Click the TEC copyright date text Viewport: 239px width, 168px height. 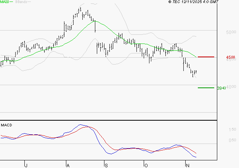click(x=193, y=2)
